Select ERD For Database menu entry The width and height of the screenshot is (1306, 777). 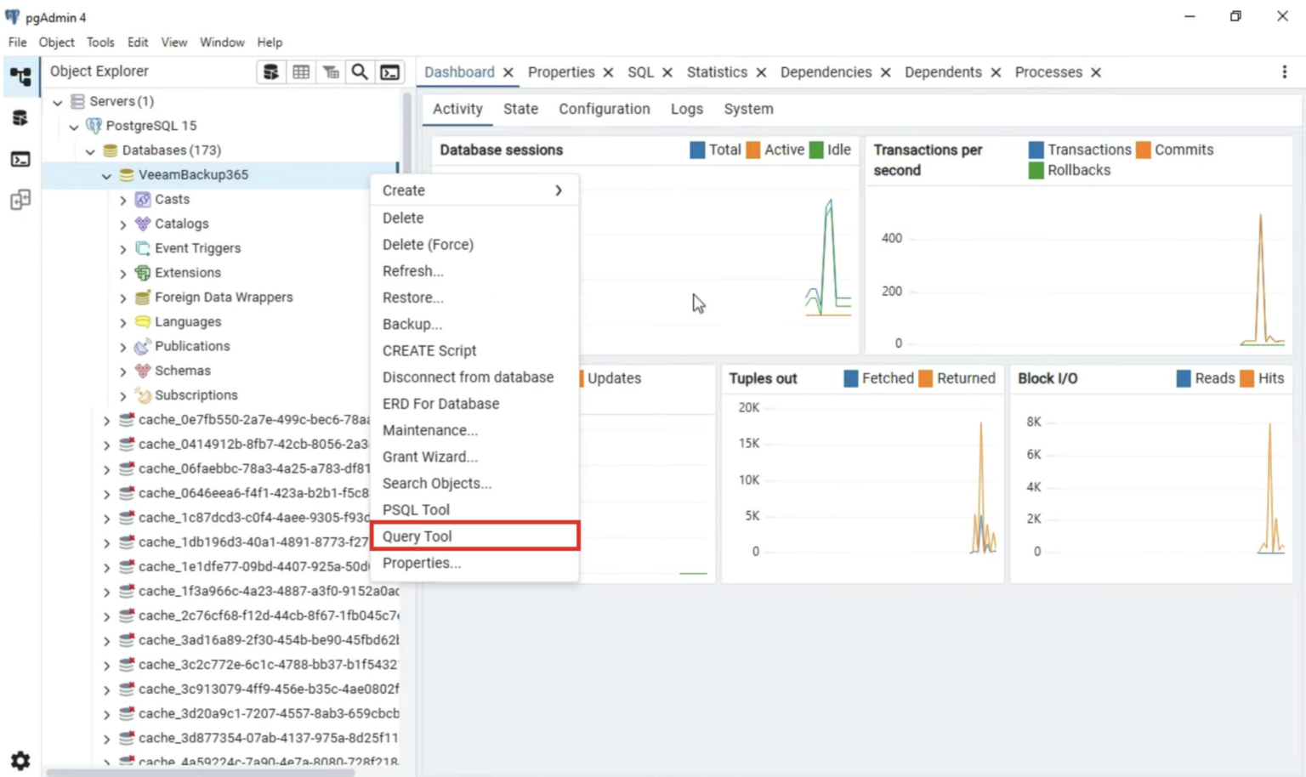[x=474, y=404]
